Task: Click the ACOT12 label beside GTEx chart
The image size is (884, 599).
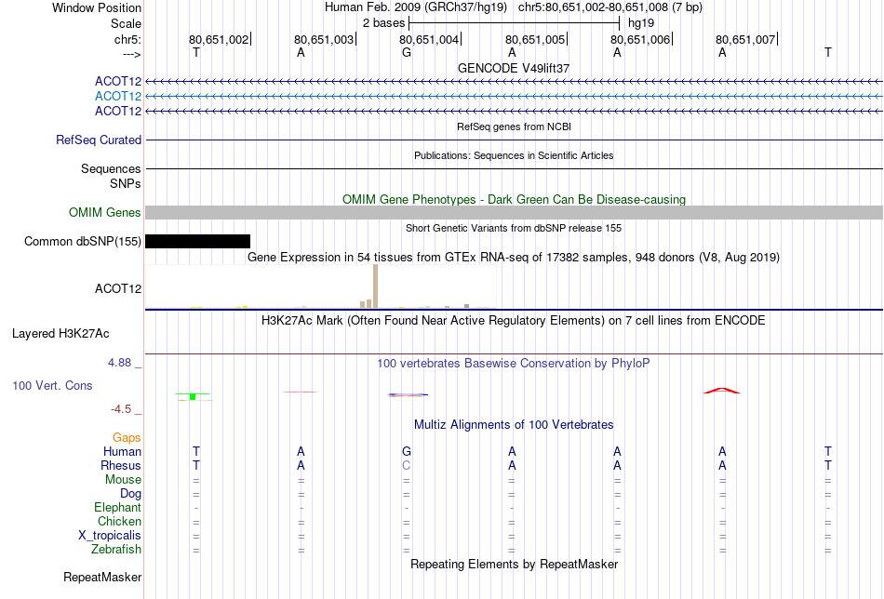Action: pyautogui.click(x=118, y=288)
